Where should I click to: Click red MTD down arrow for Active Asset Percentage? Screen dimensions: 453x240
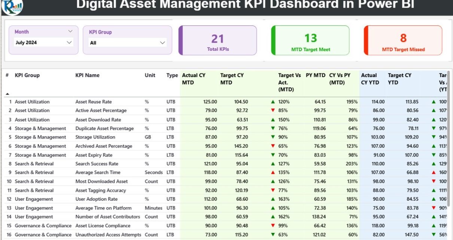(x=273, y=110)
